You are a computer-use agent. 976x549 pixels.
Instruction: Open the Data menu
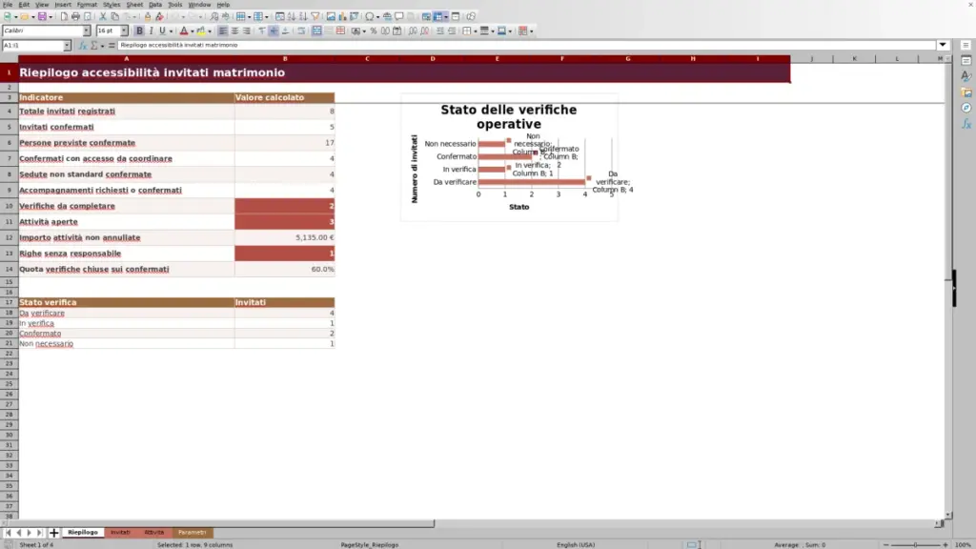click(155, 5)
